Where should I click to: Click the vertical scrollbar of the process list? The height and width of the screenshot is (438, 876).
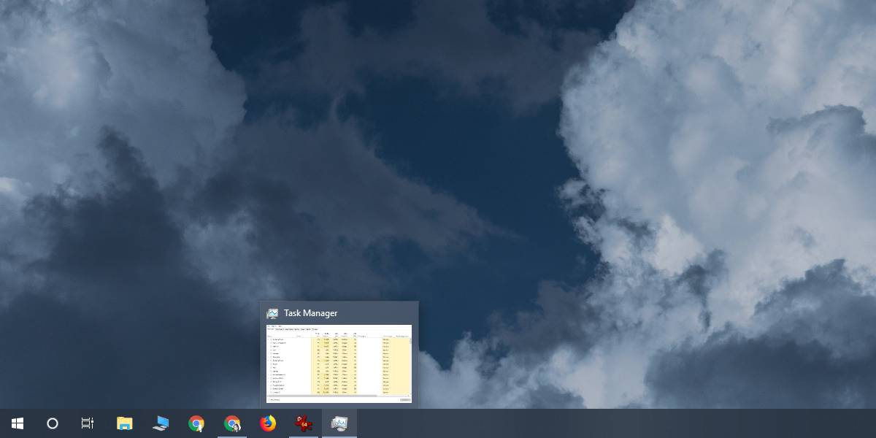[x=410, y=365]
